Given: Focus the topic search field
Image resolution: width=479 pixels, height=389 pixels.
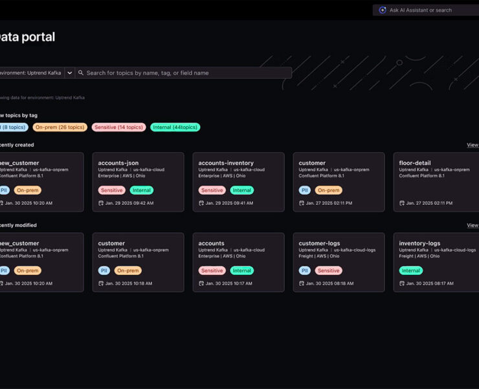Looking at the screenshot, I should (x=183, y=73).
